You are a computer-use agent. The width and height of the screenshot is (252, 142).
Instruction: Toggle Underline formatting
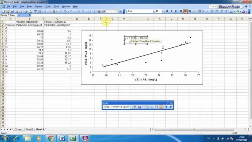pos(176,11)
